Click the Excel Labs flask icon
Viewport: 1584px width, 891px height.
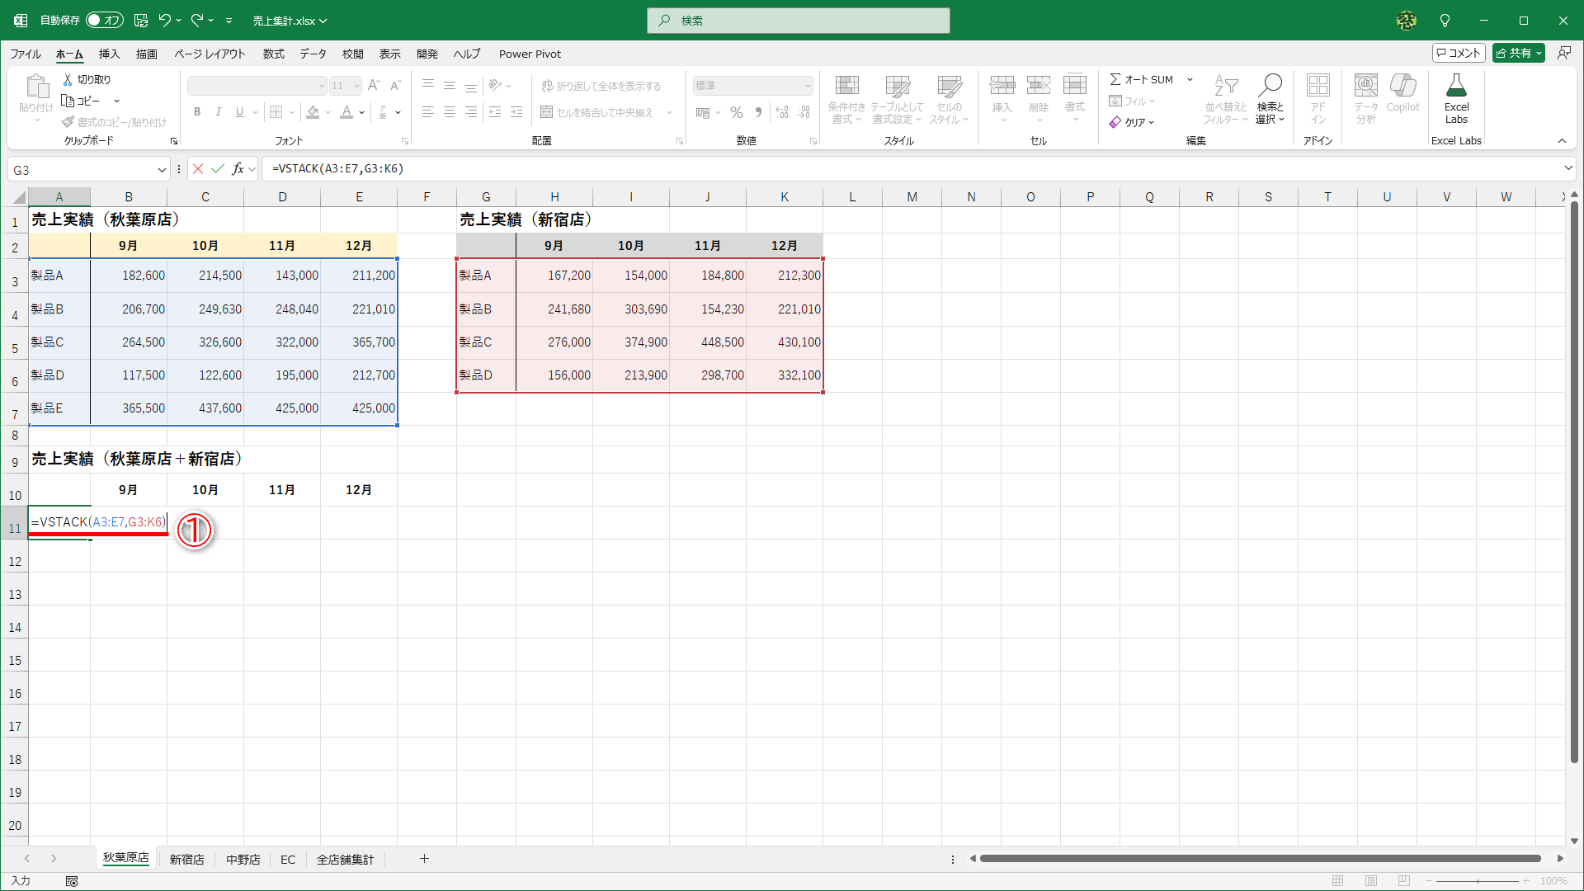(x=1456, y=86)
